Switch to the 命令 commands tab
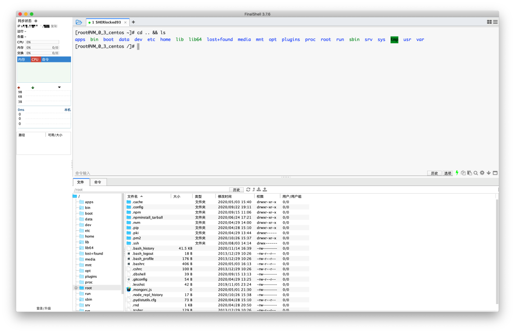This screenshot has height=333, width=515. 98,182
